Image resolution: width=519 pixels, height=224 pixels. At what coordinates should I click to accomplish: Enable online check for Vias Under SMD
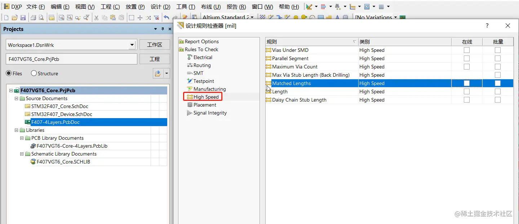[467, 50]
